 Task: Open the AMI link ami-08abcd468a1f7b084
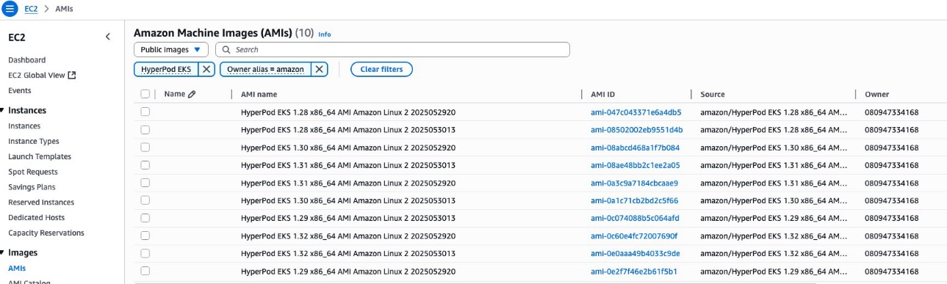coord(636,148)
